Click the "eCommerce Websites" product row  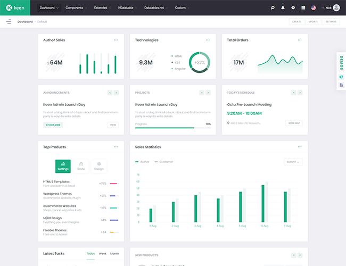point(81,208)
